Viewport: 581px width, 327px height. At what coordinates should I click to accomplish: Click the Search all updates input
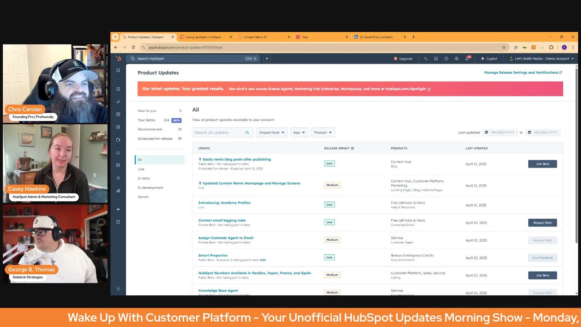click(222, 133)
